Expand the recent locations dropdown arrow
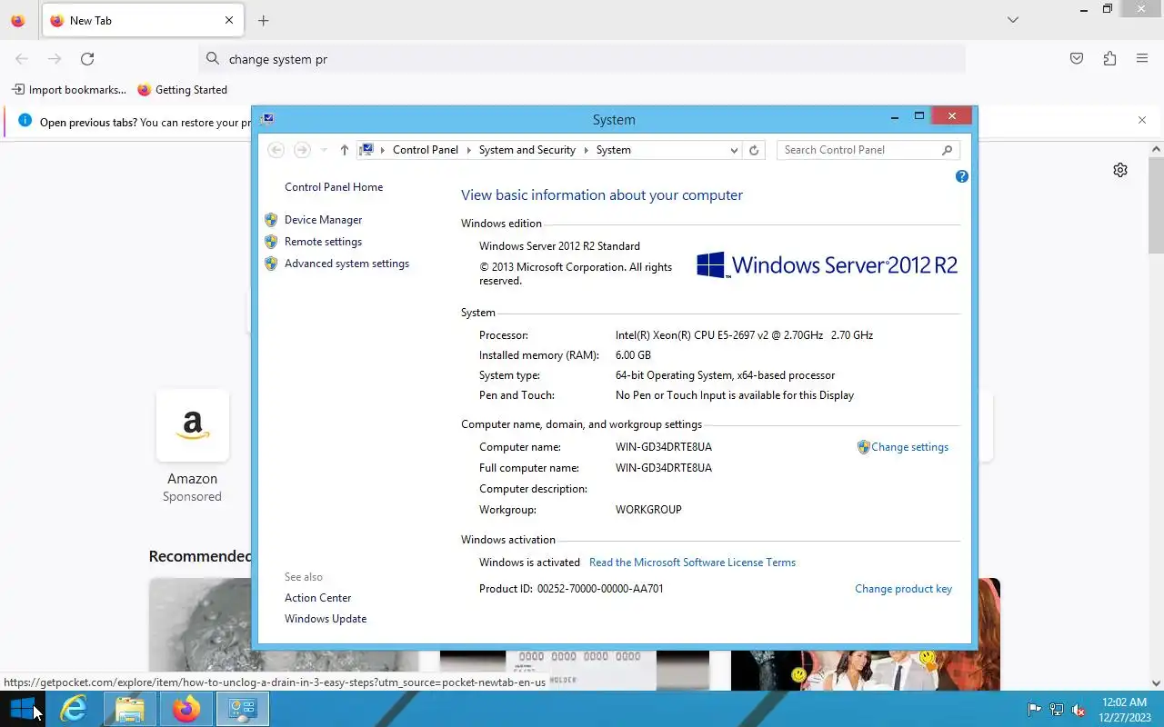 323,150
